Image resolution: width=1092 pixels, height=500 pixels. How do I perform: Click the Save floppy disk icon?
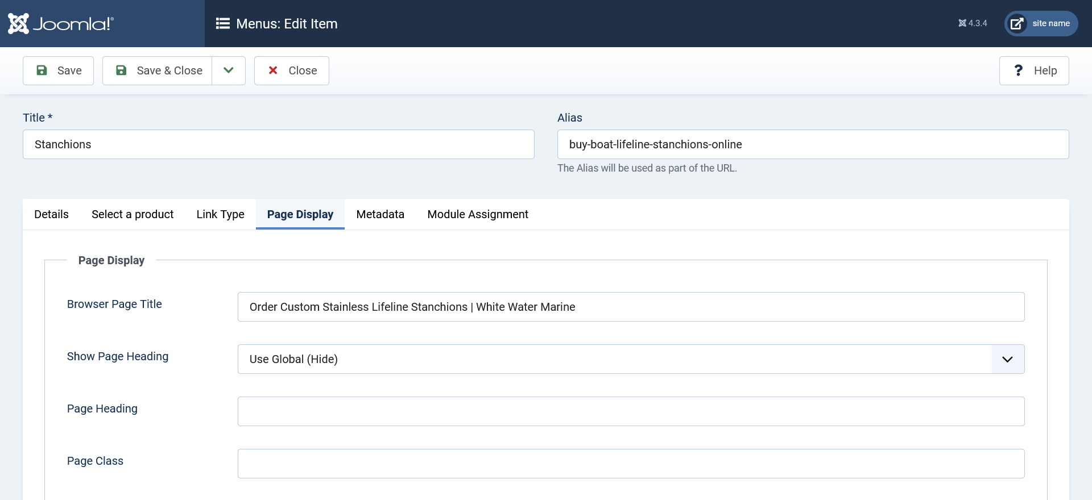click(x=42, y=70)
